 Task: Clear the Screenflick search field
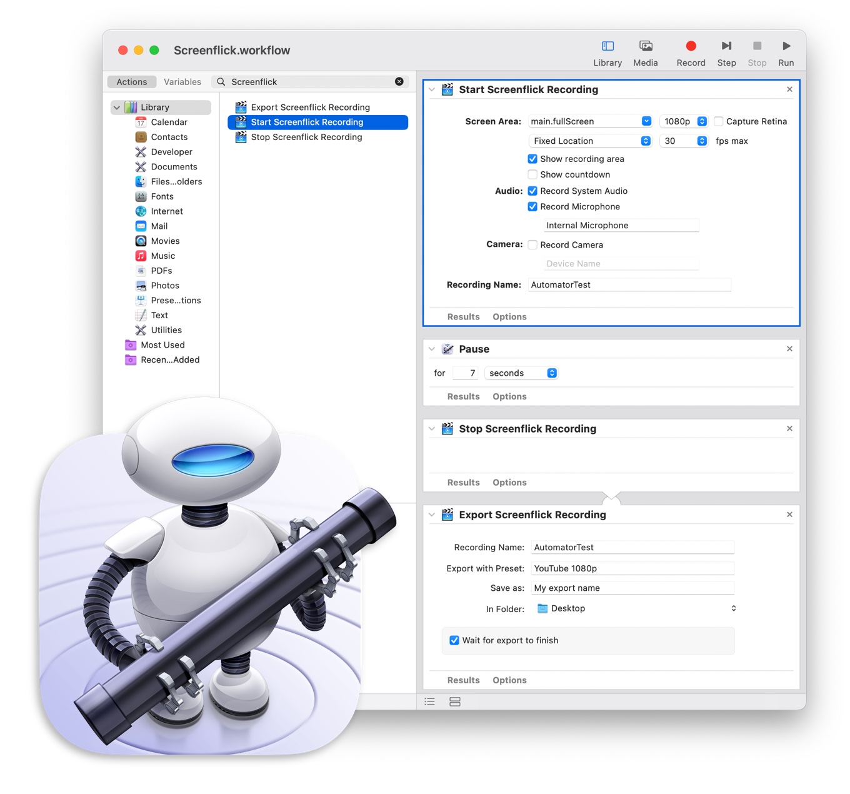399,81
